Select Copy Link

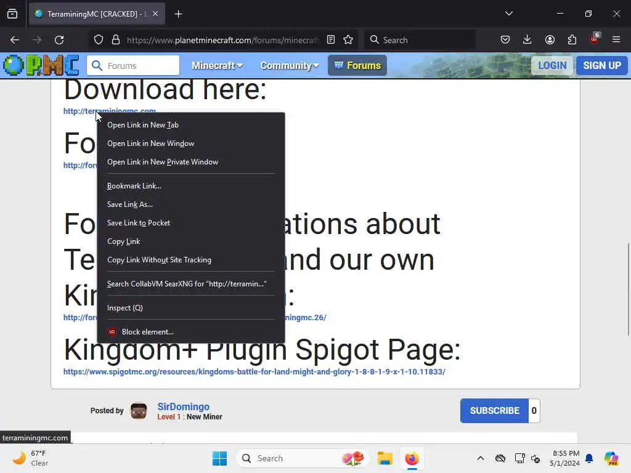point(191,241)
